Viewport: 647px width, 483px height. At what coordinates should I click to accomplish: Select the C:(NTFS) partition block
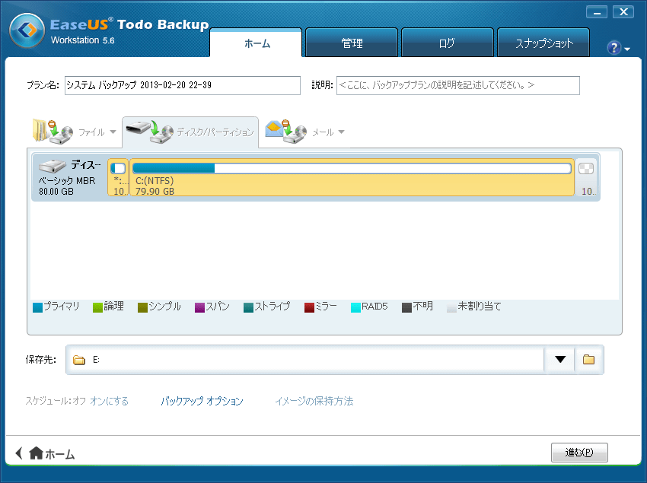click(352, 177)
